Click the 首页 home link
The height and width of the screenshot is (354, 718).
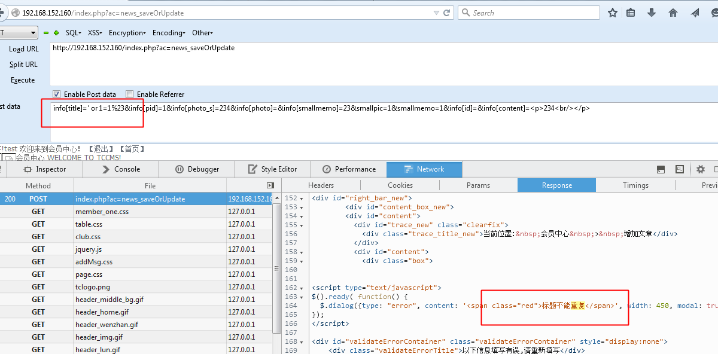pyautogui.click(x=132, y=149)
